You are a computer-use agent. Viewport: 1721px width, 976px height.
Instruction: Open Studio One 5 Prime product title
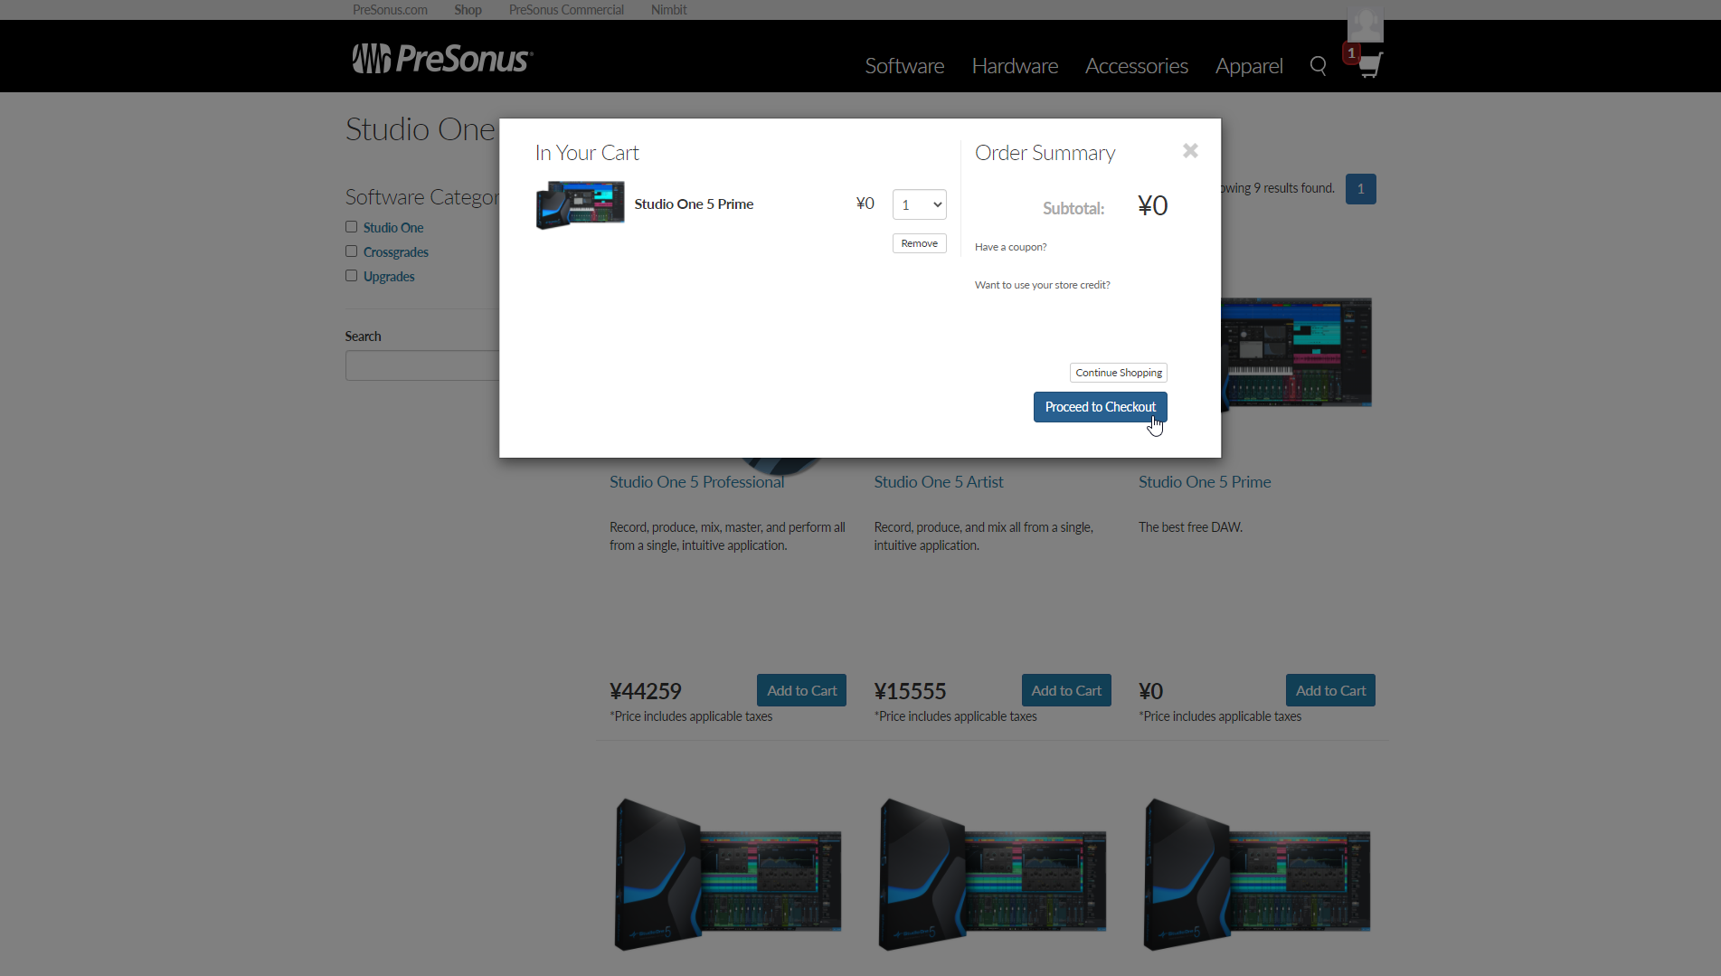[x=1205, y=482]
